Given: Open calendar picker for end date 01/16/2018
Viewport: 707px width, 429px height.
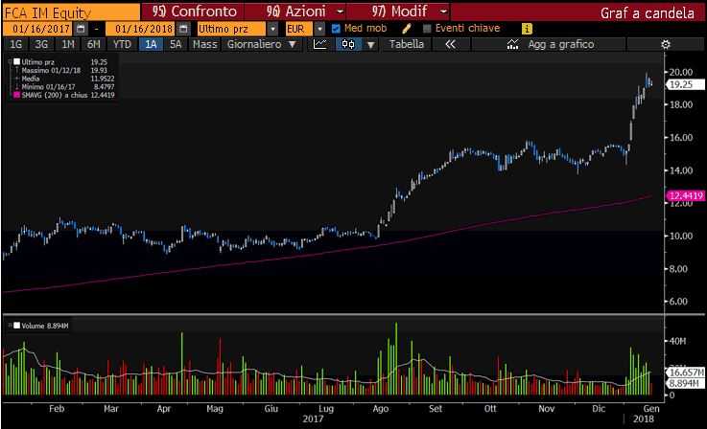Looking at the screenshot, I should coord(183,29).
